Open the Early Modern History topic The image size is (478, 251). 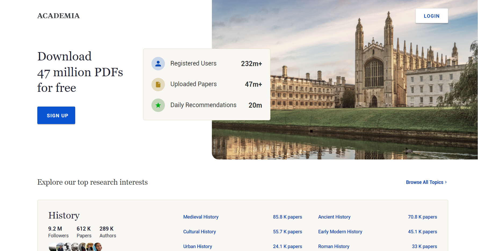(x=340, y=232)
